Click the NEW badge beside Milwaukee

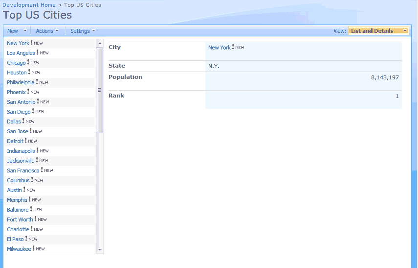pos(39,249)
